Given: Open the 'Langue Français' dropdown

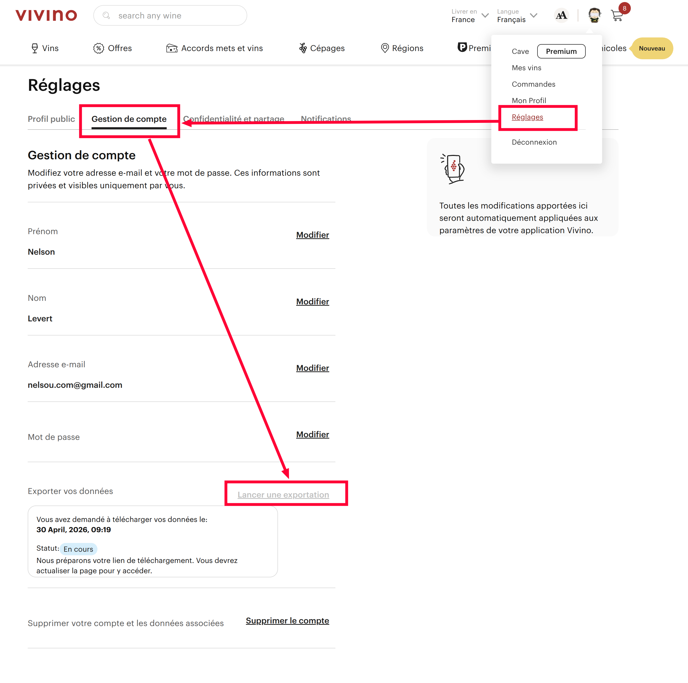Looking at the screenshot, I should point(517,16).
